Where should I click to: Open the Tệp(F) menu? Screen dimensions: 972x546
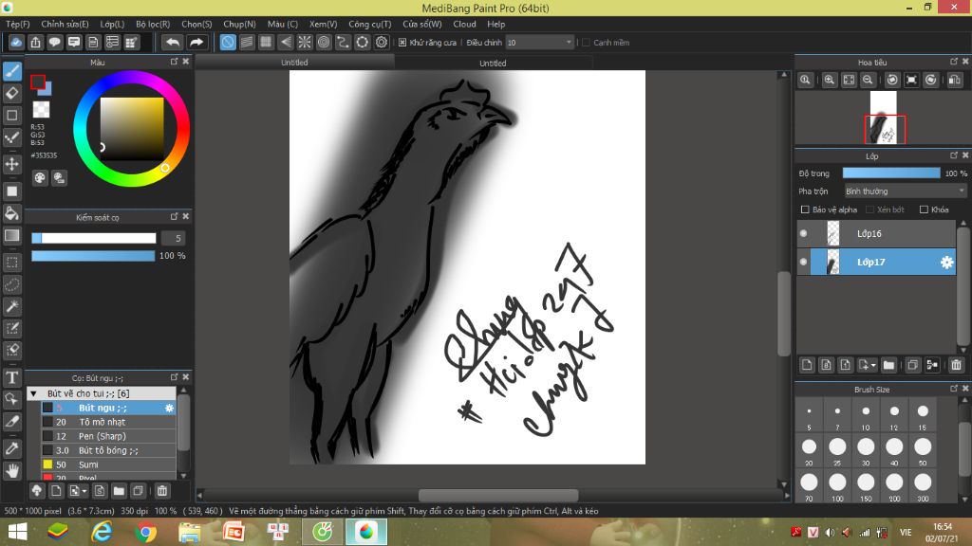tap(17, 24)
